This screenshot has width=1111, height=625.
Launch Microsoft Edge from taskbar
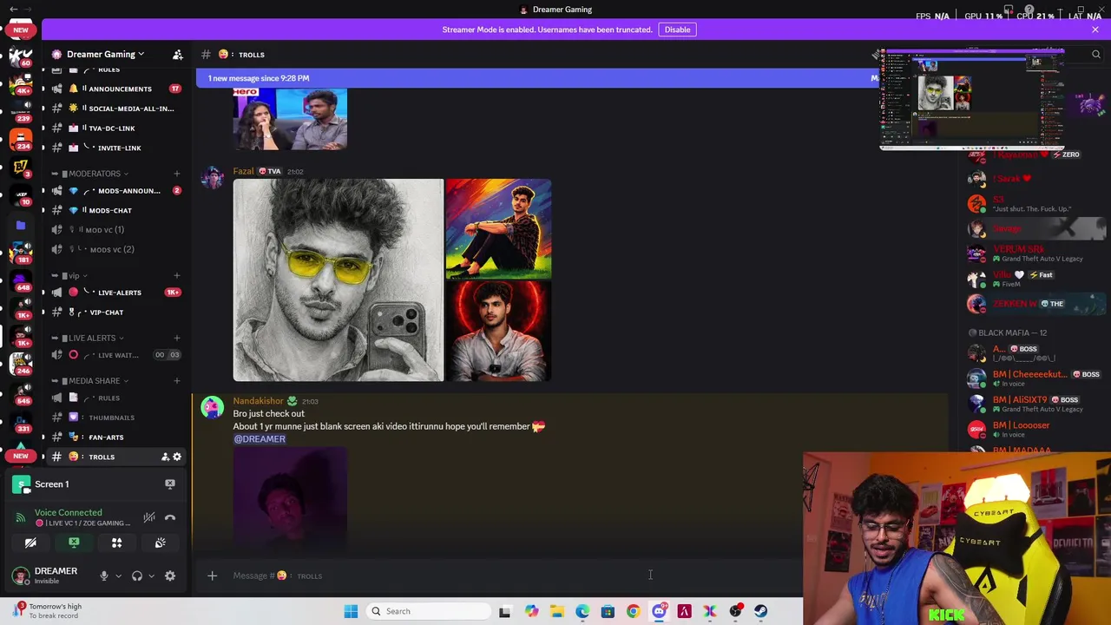pos(582,611)
